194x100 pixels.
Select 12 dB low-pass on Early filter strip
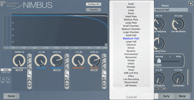click(x=67, y=69)
